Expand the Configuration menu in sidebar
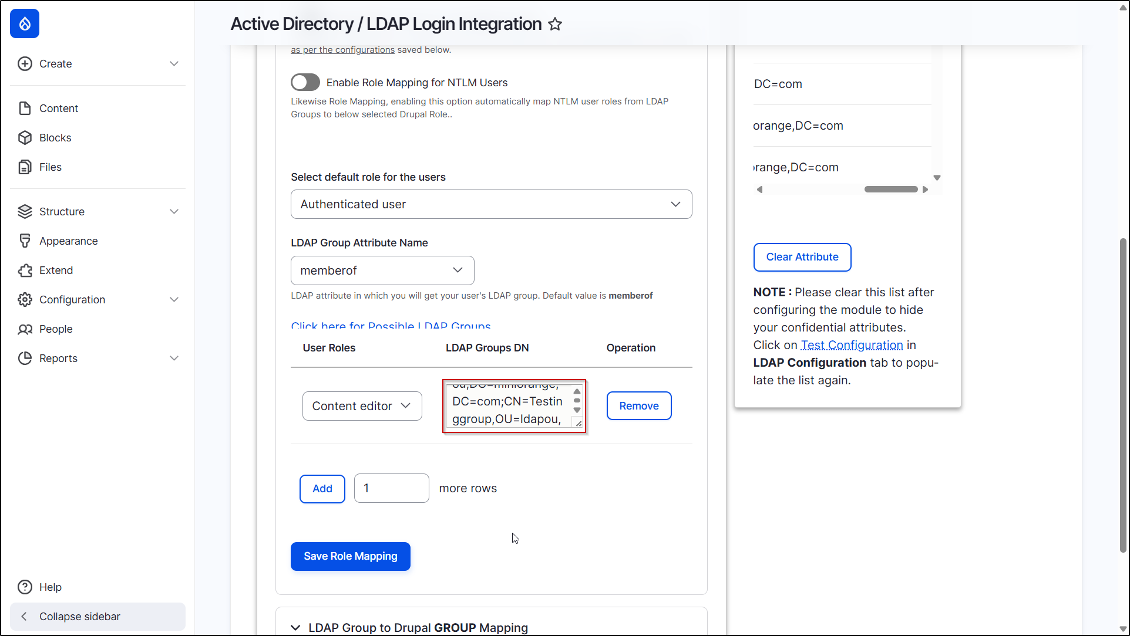This screenshot has width=1130, height=636. (174, 300)
